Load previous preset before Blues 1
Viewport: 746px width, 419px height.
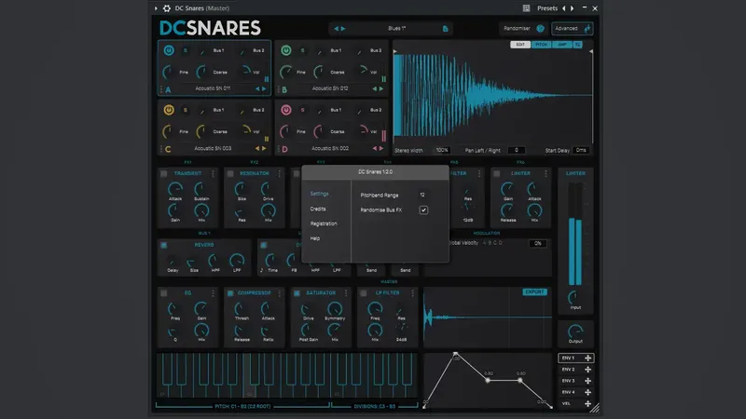click(x=336, y=29)
